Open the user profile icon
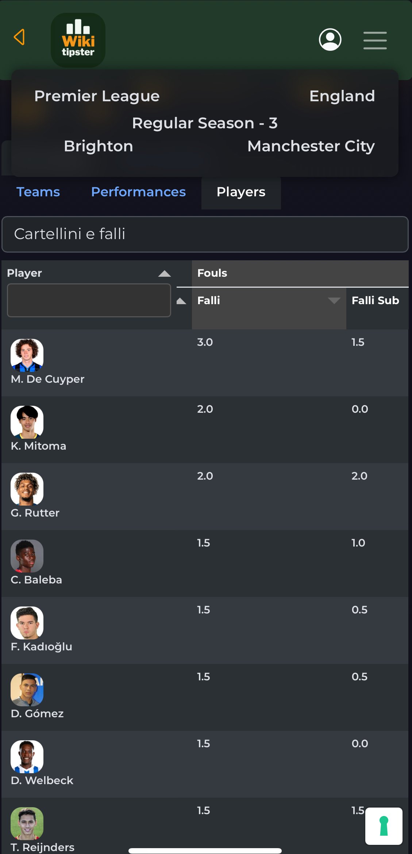The width and height of the screenshot is (412, 854). pyautogui.click(x=330, y=39)
